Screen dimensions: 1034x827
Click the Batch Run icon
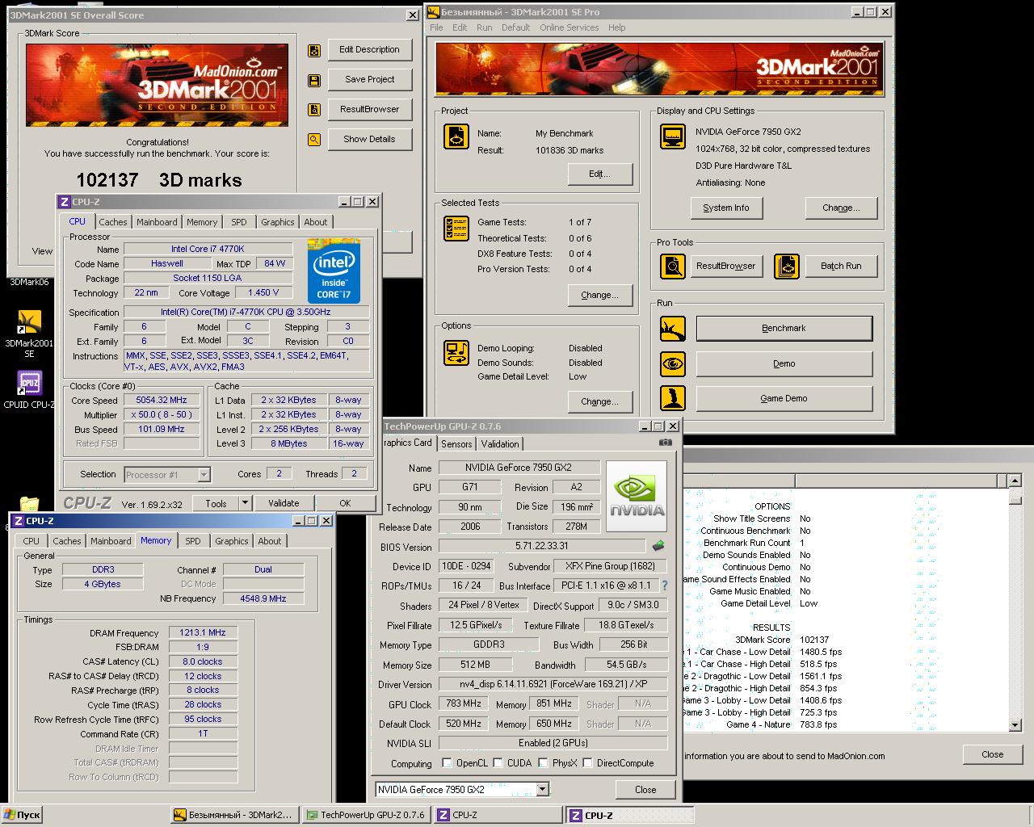pyautogui.click(x=786, y=266)
